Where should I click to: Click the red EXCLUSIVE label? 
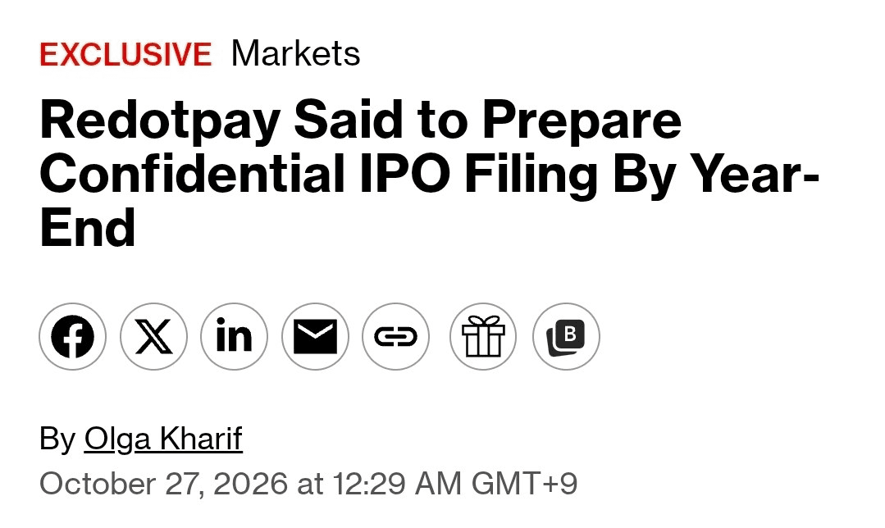tap(125, 55)
